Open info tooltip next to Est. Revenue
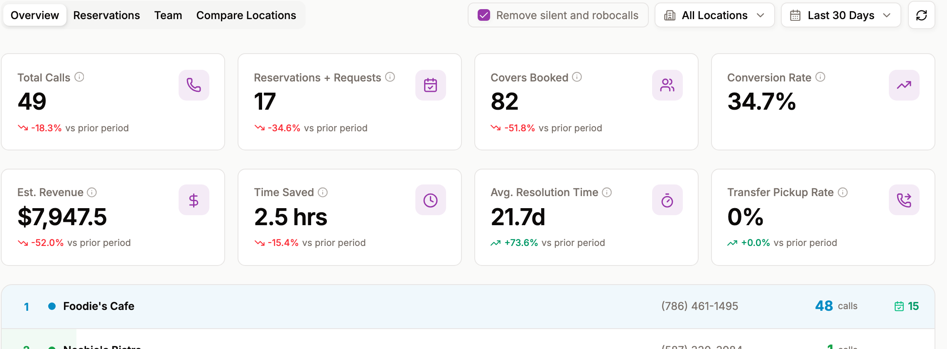 92,192
